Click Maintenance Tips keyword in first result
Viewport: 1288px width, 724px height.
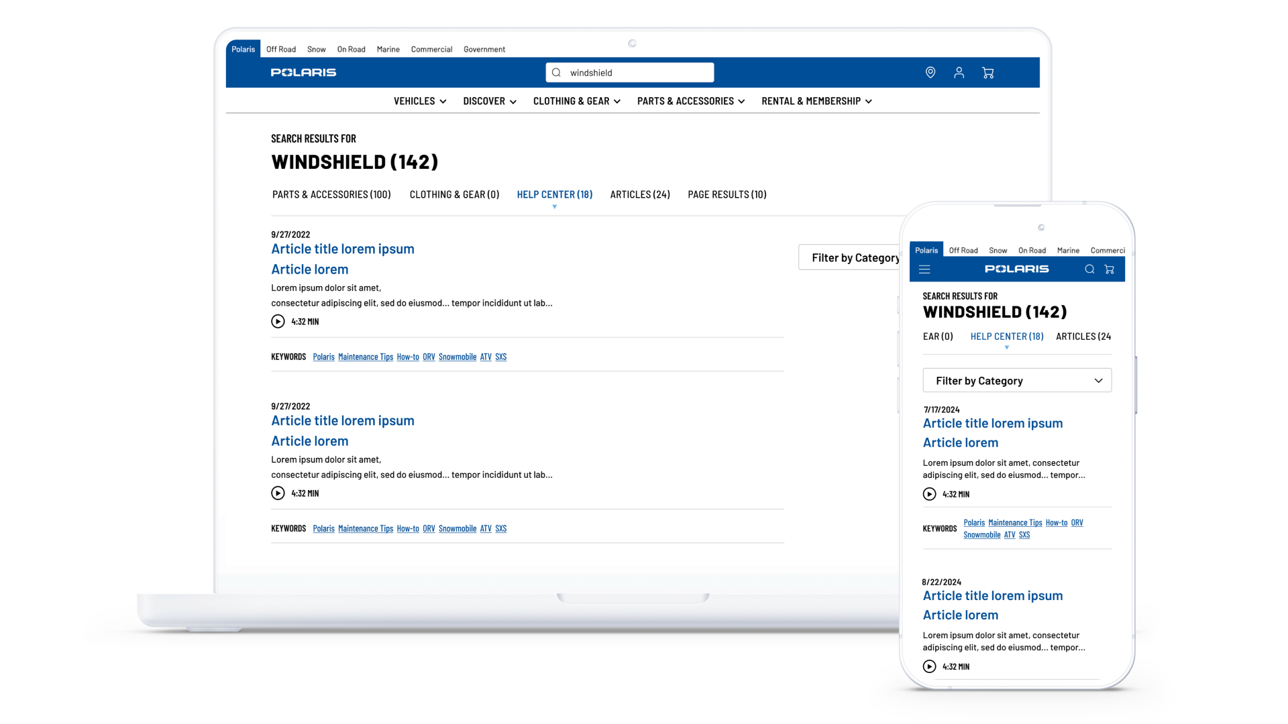(x=365, y=357)
